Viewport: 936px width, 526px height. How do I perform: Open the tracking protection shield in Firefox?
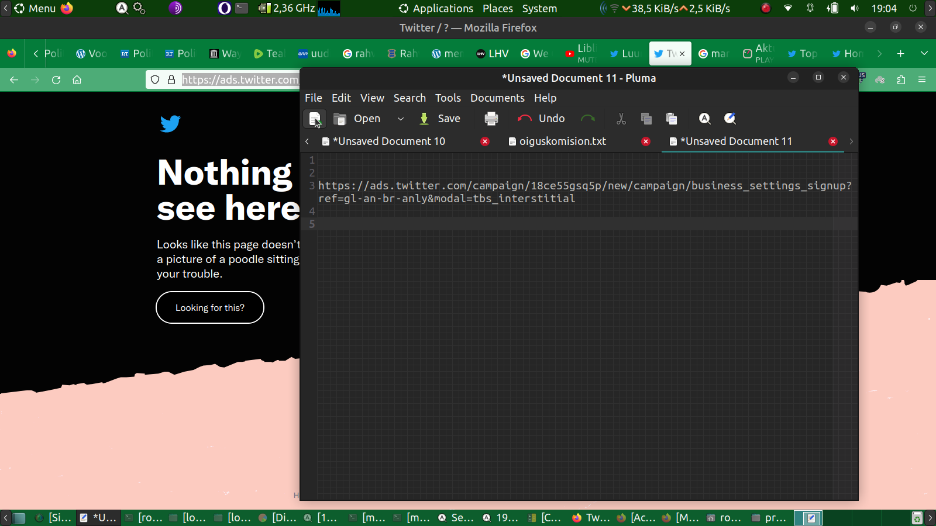(155, 79)
